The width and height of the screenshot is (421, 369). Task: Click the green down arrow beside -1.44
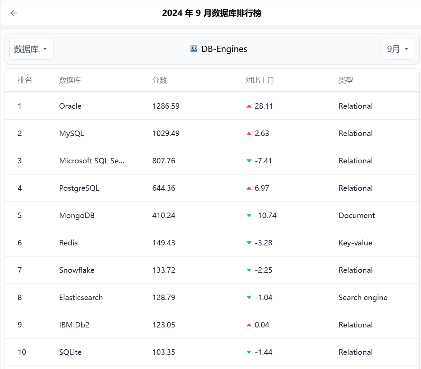[x=249, y=352]
